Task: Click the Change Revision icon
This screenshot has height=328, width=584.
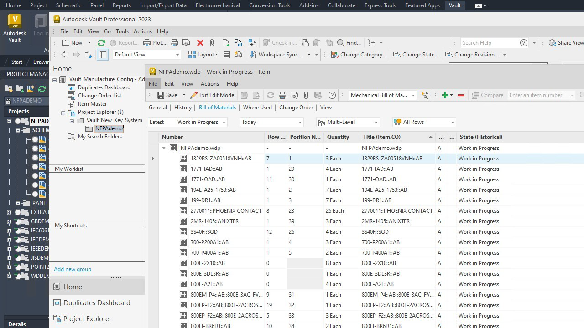Action: tap(448, 55)
